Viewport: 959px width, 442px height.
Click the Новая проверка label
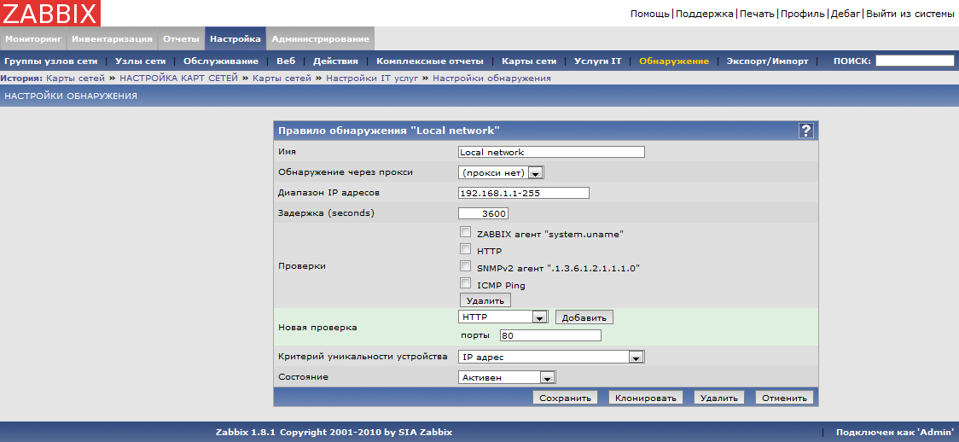click(317, 327)
